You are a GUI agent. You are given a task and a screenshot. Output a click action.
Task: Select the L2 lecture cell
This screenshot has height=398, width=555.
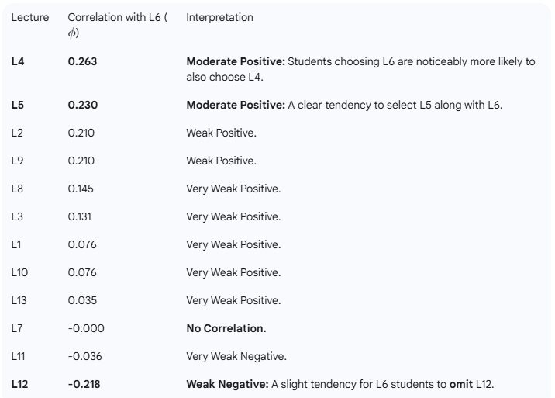(x=19, y=133)
